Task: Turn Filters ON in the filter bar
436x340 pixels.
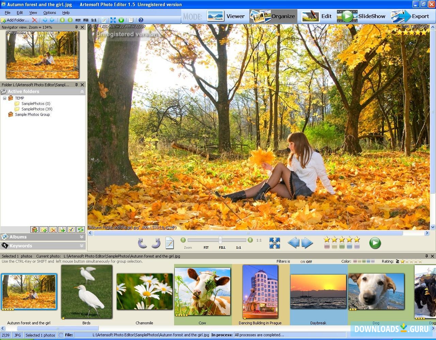Action: 303,261
